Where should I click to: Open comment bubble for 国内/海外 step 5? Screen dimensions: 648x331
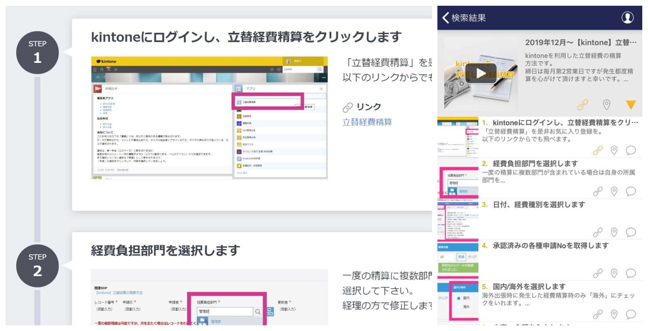click(630, 314)
